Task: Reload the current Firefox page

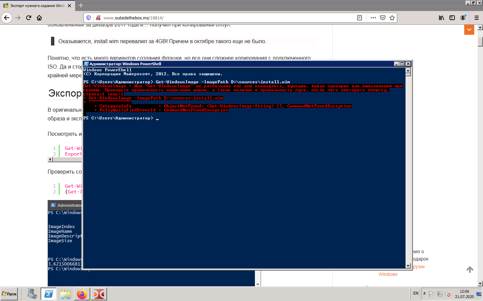Action: (x=29, y=18)
